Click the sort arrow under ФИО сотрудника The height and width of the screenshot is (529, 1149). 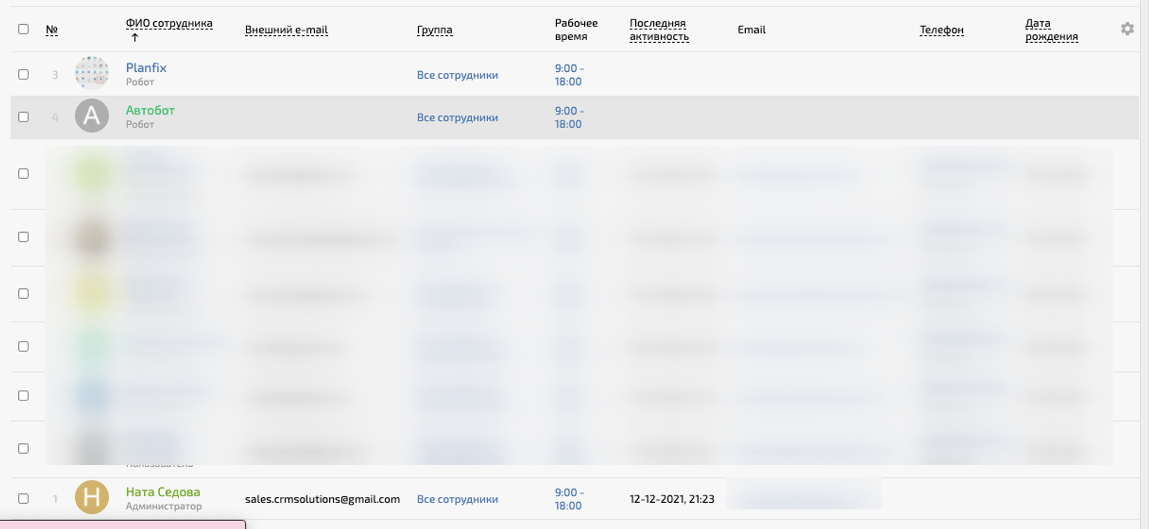[135, 38]
